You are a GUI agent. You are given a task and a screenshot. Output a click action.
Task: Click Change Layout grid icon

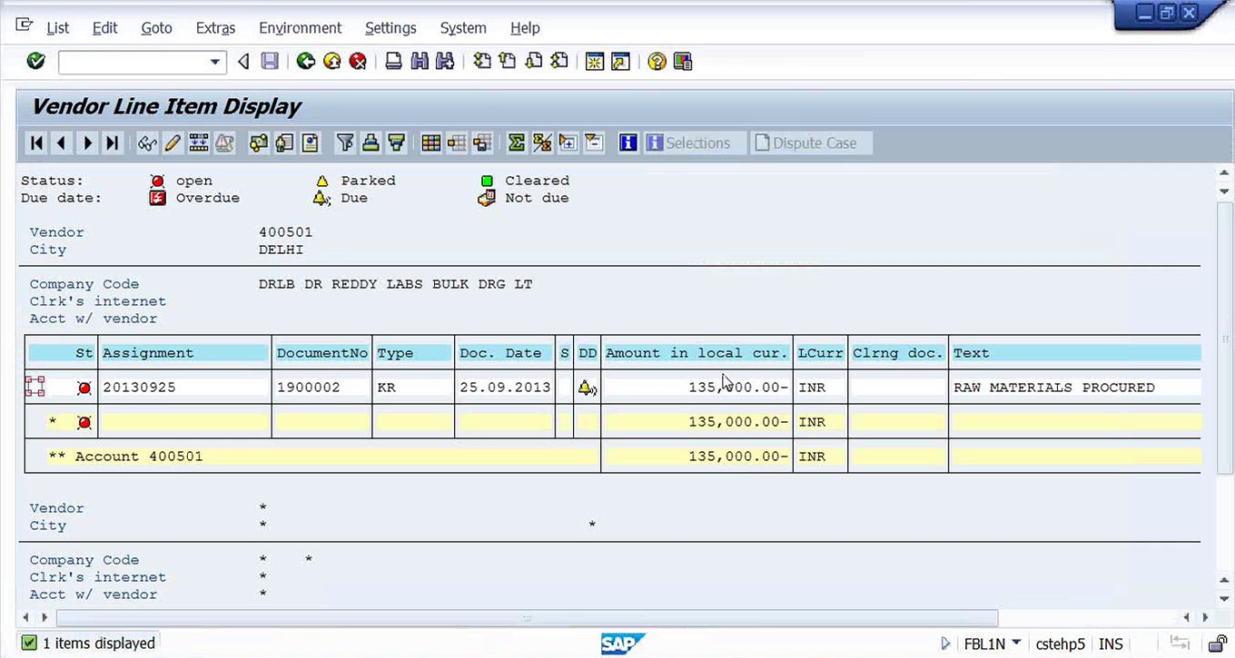(431, 142)
